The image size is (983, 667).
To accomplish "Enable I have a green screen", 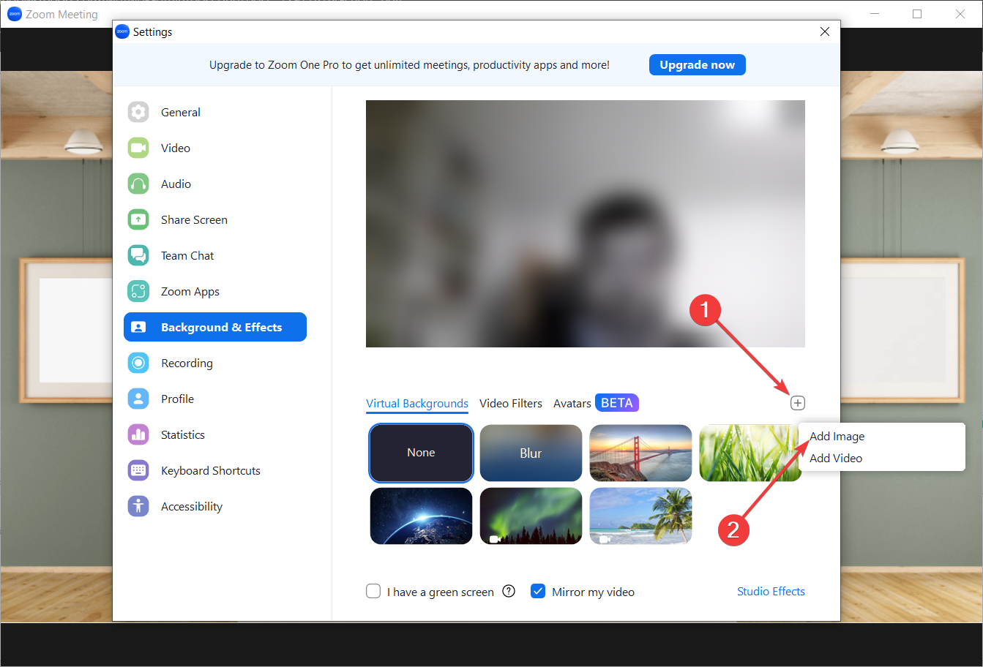I will [x=373, y=591].
